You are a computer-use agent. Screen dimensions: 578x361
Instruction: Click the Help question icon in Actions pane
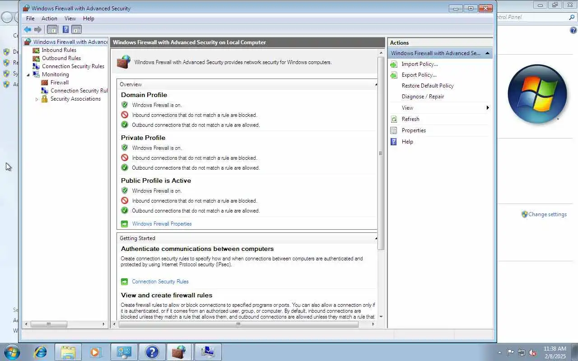point(394,142)
